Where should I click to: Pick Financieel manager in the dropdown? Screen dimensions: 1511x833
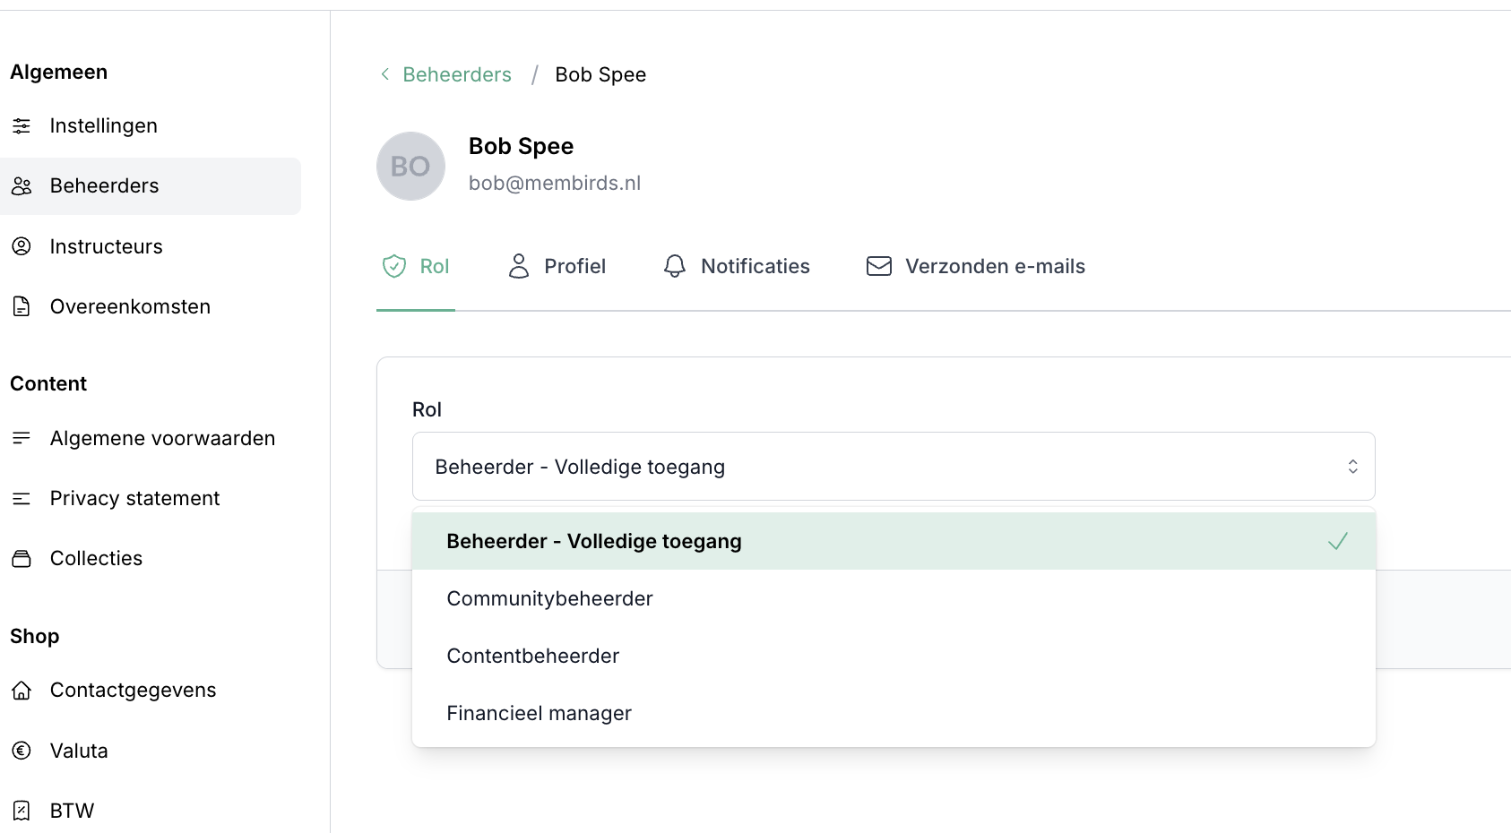pos(539,713)
